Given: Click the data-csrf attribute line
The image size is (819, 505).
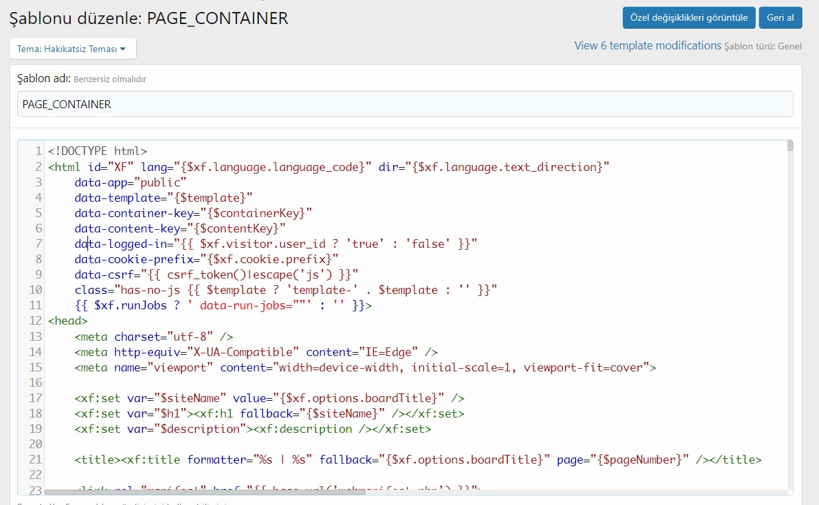Looking at the screenshot, I should pos(217,275).
